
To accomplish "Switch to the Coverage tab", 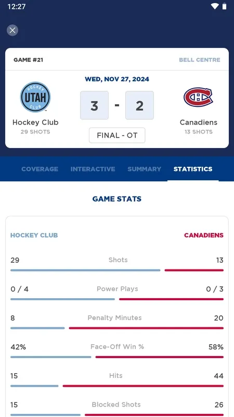I will pyautogui.click(x=40, y=169).
